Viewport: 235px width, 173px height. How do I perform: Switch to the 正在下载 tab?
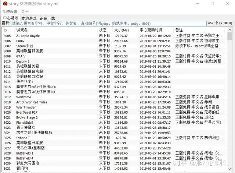[47, 18]
